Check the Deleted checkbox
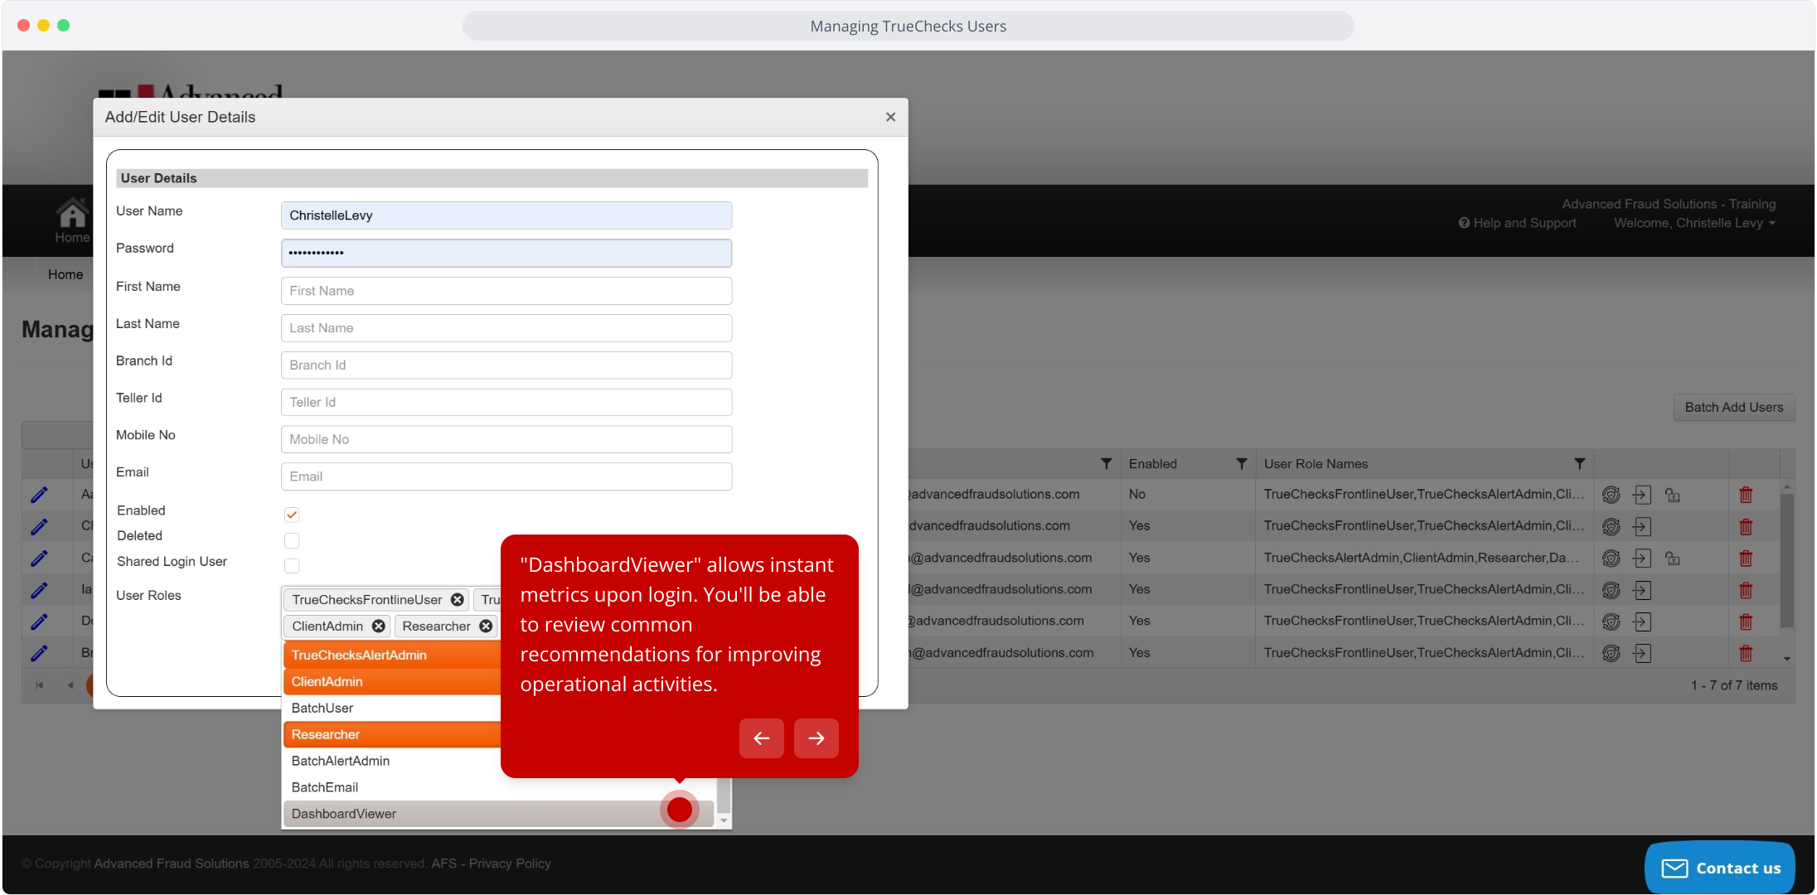The height and width of the screenshot is (895, 1817). click(292, 540)
